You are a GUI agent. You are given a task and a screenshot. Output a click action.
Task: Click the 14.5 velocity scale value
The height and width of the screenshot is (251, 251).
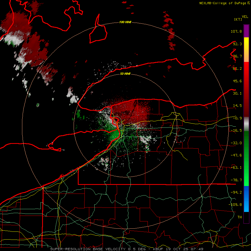click(237, 106)
